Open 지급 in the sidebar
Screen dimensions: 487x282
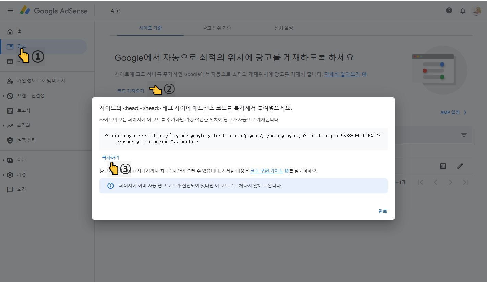pos(22,160)
